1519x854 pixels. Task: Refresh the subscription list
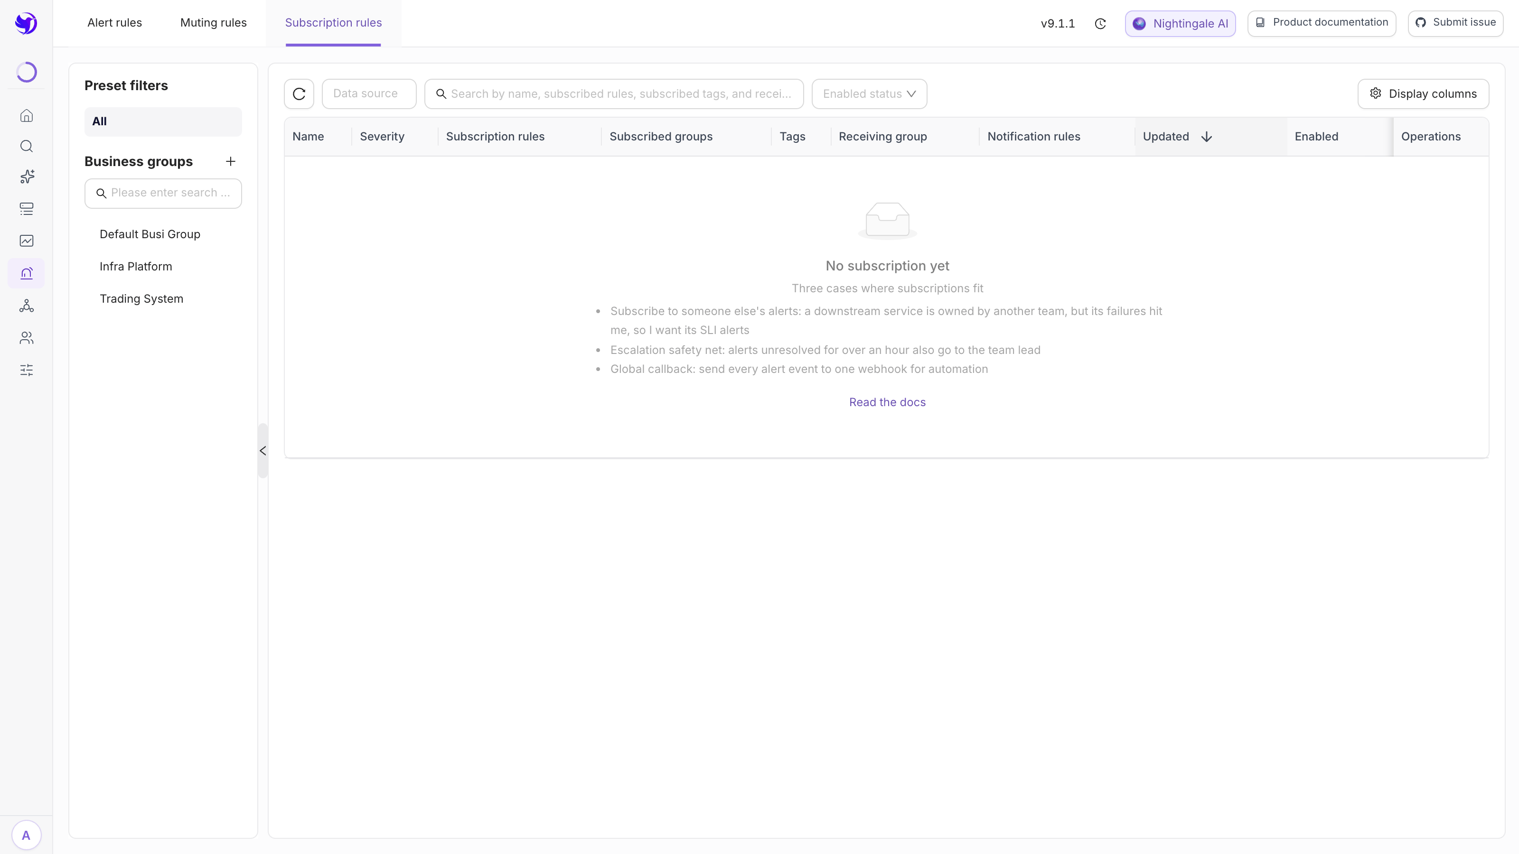coord(299,94)
